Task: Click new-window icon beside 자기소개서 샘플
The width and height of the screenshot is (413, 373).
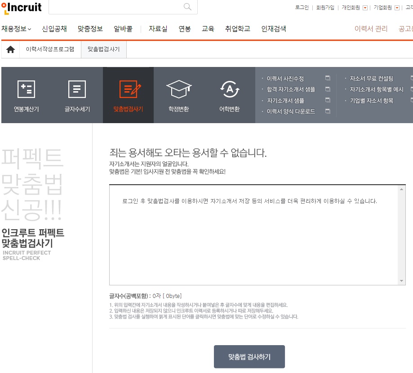Action: coord(328,100)
